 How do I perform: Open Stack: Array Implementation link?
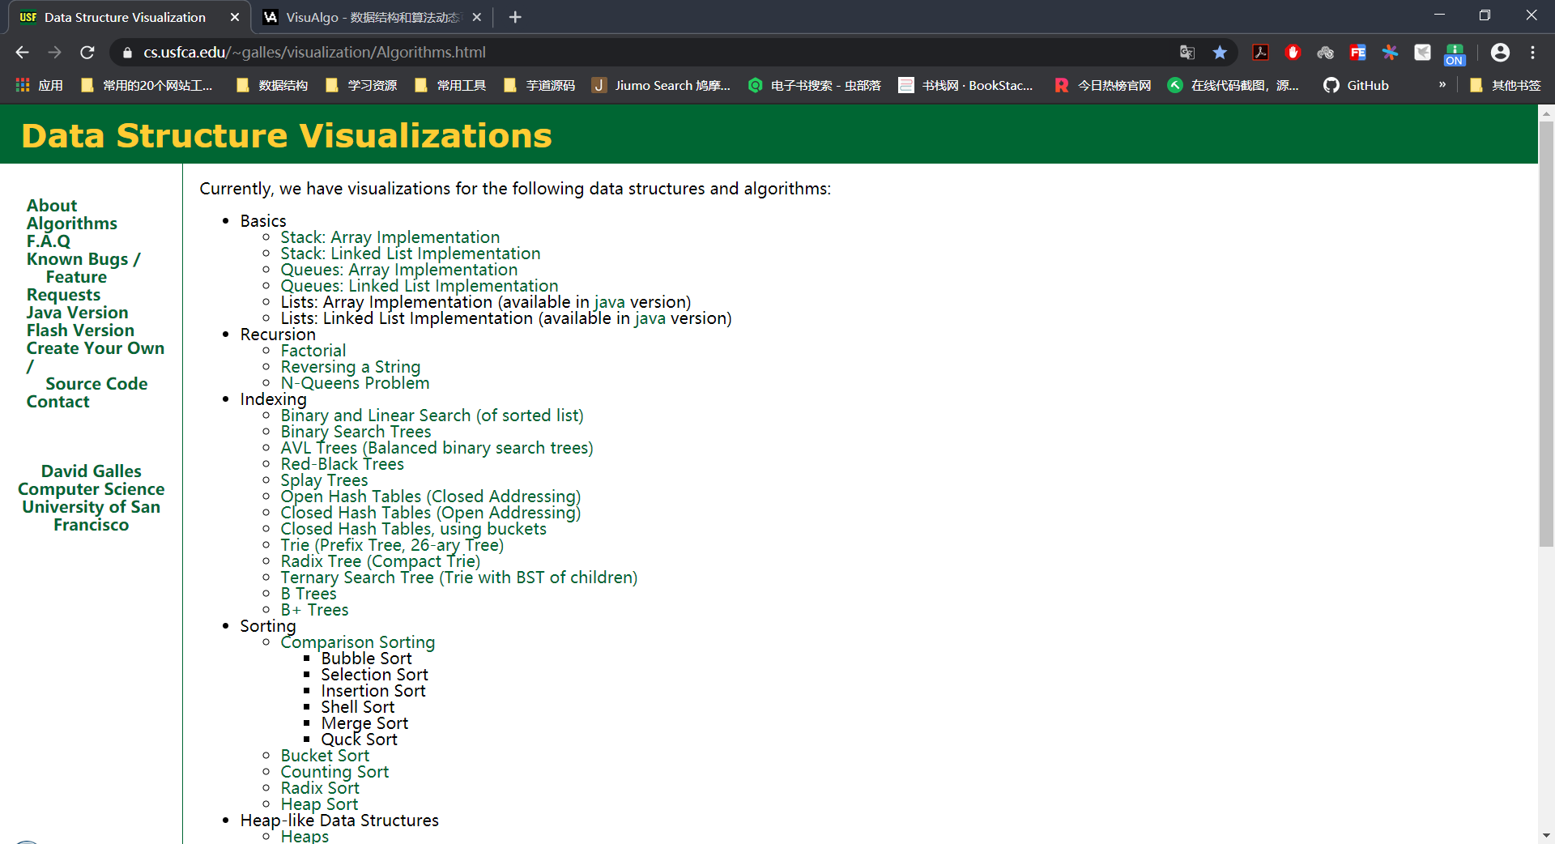[390, 237]
